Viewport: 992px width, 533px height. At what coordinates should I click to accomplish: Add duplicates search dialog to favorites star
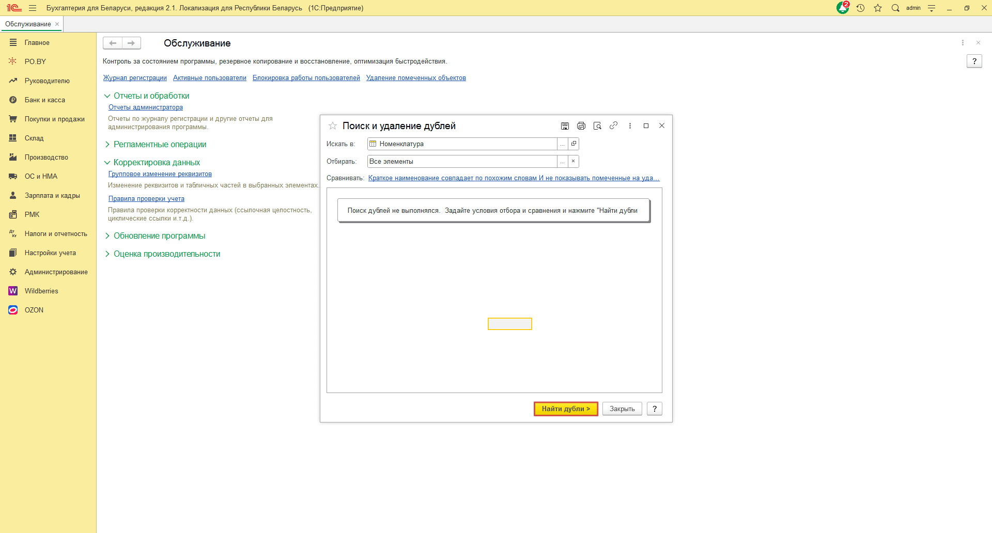pyautogui.click(x=333, y=126)
